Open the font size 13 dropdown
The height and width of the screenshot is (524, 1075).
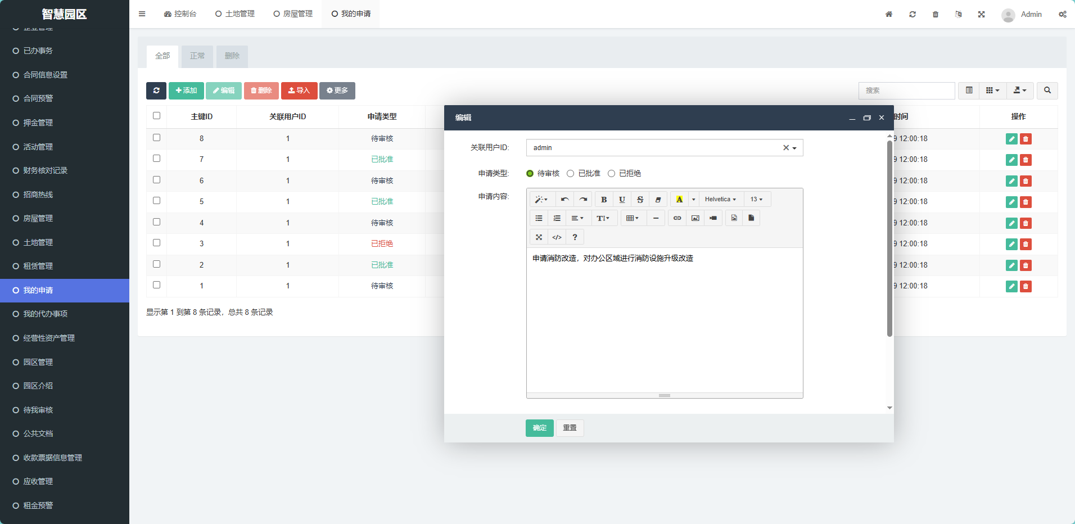756,200
